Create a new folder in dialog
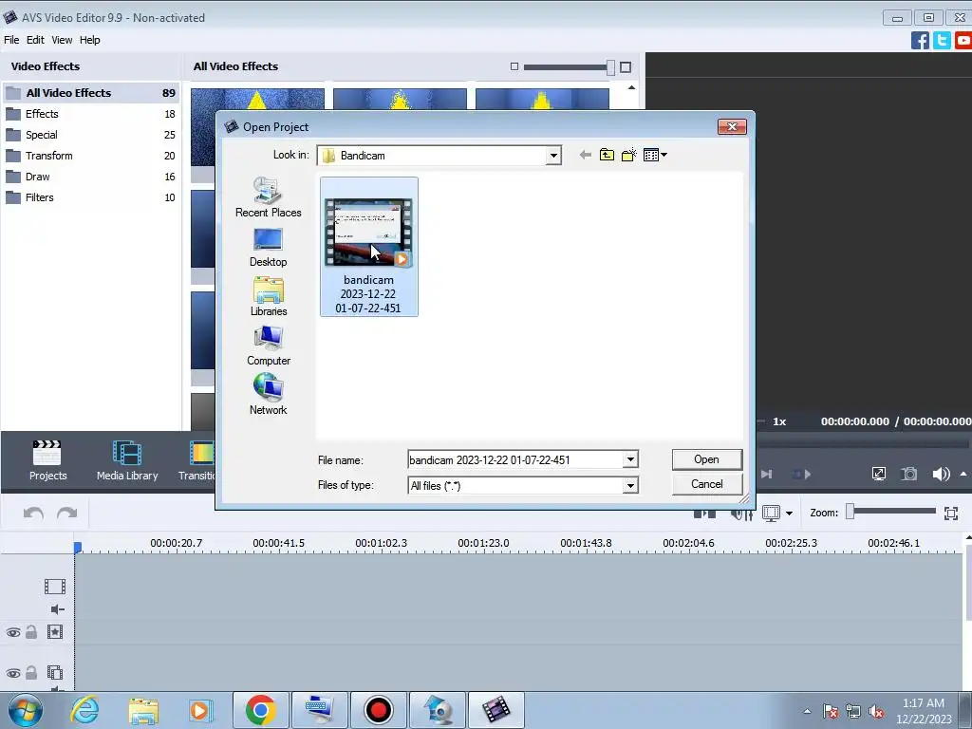This screenshot has width=972, height=729. [x=628, y=155]
